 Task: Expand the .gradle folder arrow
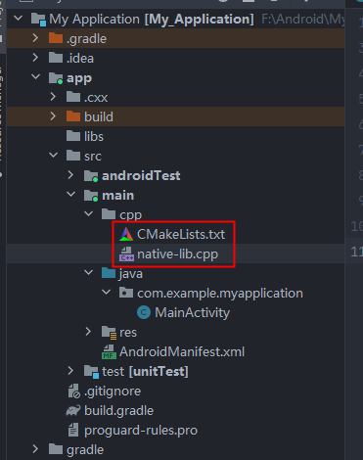pyautogui.click(x=36, y=38)
